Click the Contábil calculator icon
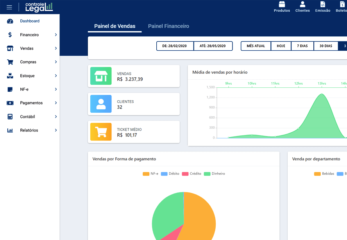This screenshot has height=240, width=347. click(x=10, y=117)
